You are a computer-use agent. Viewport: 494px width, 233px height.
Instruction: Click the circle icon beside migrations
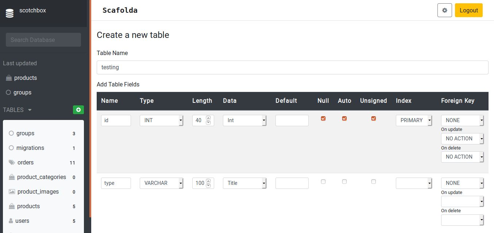[x=11, y=148]
